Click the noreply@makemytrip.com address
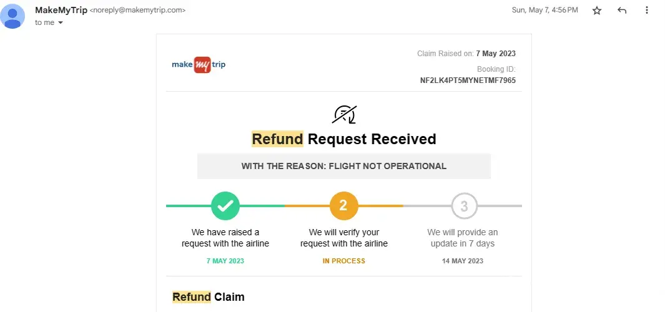 coord(138,11)
